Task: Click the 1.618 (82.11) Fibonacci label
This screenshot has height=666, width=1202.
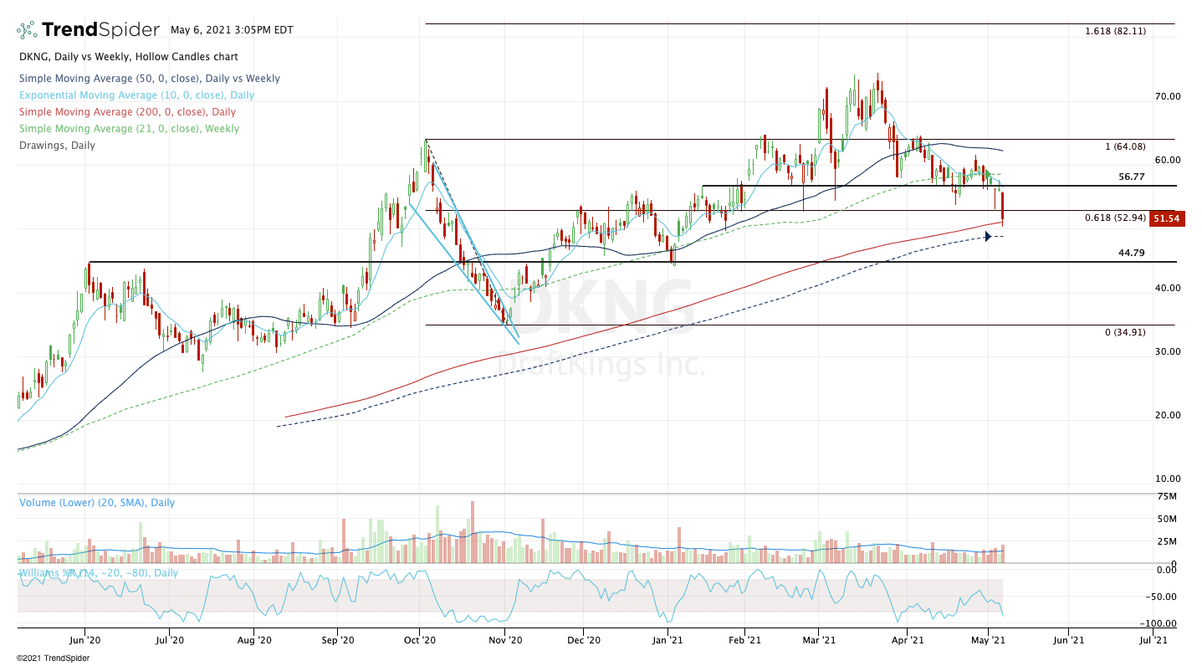Action: pyautogui.click(x=1115, y=31)
